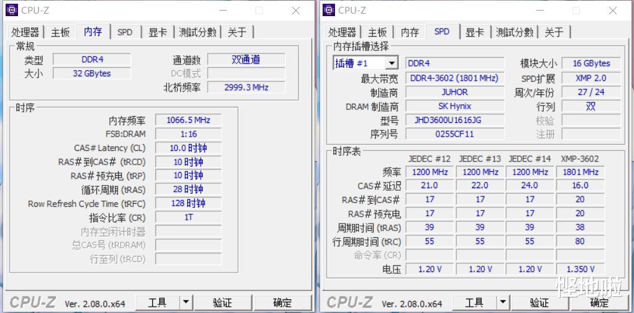Click the 1.350 V XMP voltage cell

(x=580, y=269)
